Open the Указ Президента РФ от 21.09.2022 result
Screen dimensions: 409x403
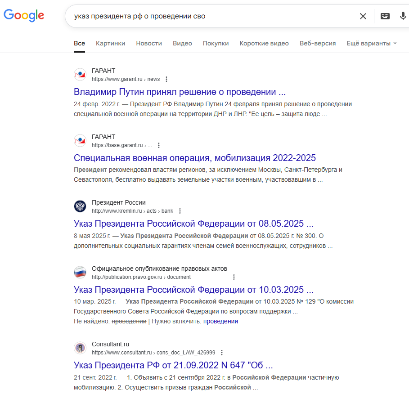[173, 365]
